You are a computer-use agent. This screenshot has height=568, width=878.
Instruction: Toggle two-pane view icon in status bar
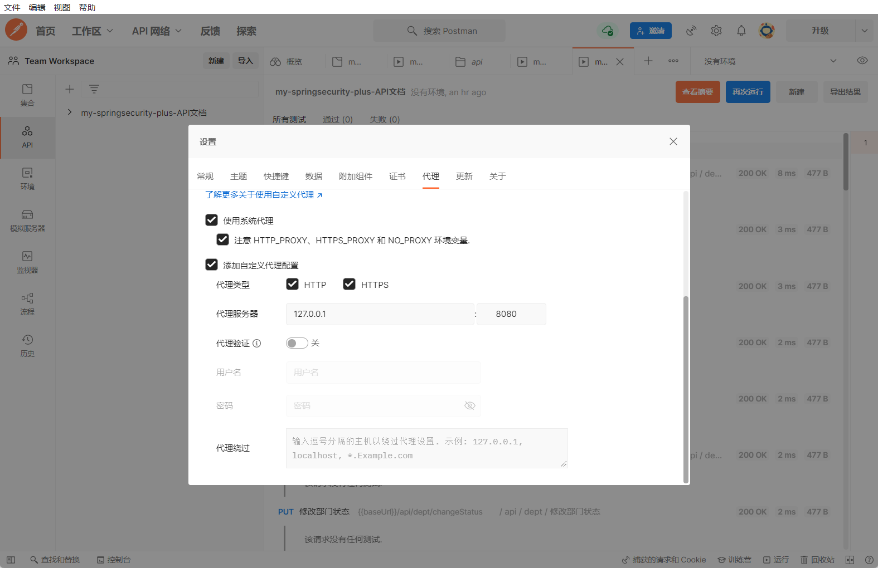pos(850,560)
